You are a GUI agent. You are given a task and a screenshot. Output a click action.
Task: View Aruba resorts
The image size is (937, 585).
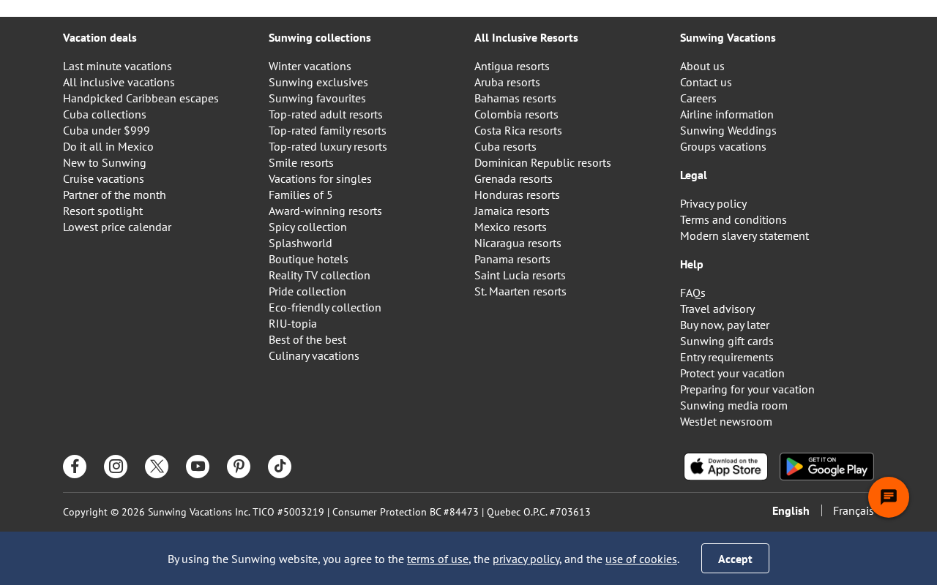(x=507, y=82)
